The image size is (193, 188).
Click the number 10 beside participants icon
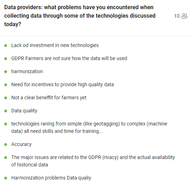[x=177, y=16]
